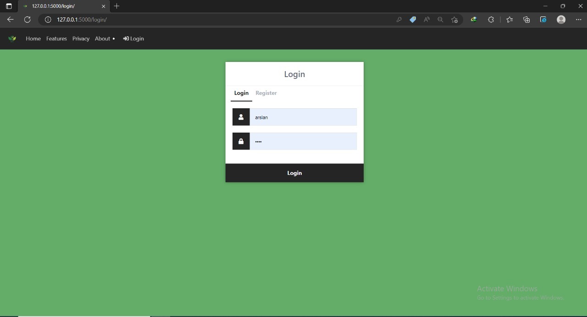
Task: Expand the About menu in navbar
Action: (x=105, y=39)
